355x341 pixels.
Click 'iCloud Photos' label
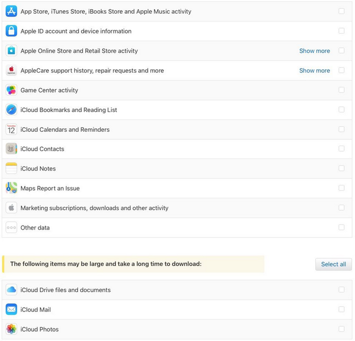40,330
